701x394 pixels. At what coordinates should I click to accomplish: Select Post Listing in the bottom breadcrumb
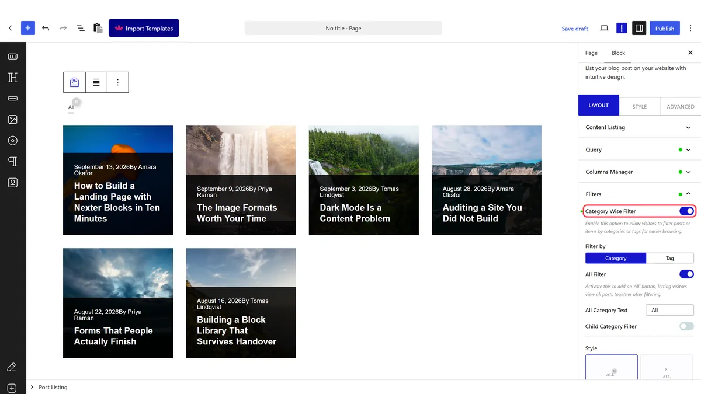click(53, 387)
